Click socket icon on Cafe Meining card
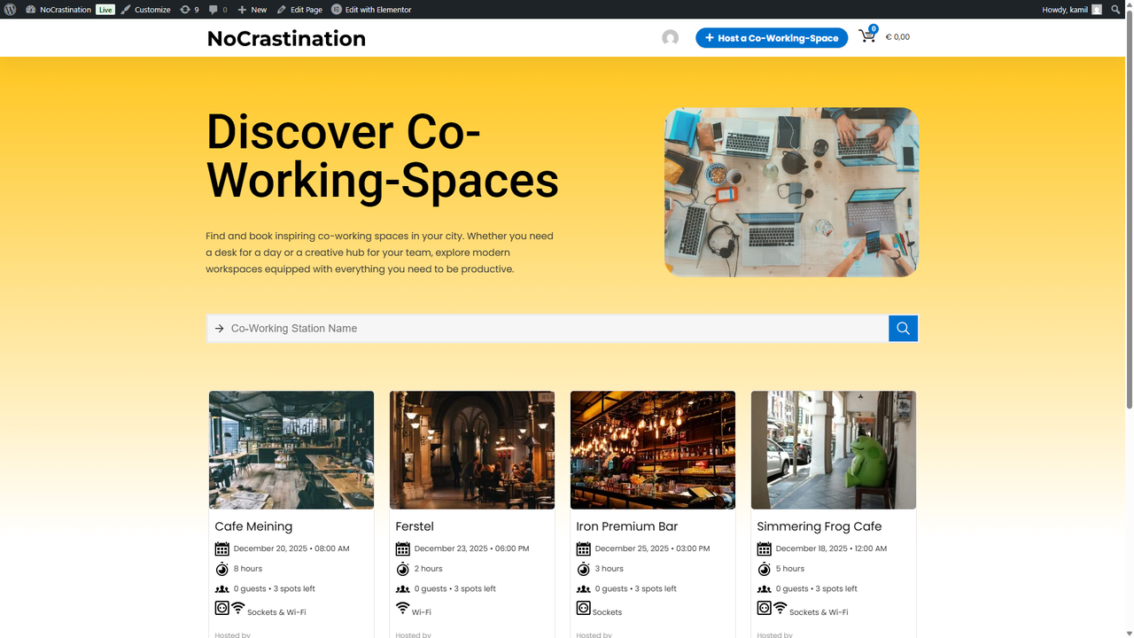 (222, 608)
